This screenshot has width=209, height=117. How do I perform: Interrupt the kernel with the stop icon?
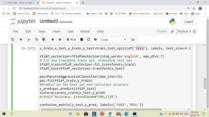[82, 40]
